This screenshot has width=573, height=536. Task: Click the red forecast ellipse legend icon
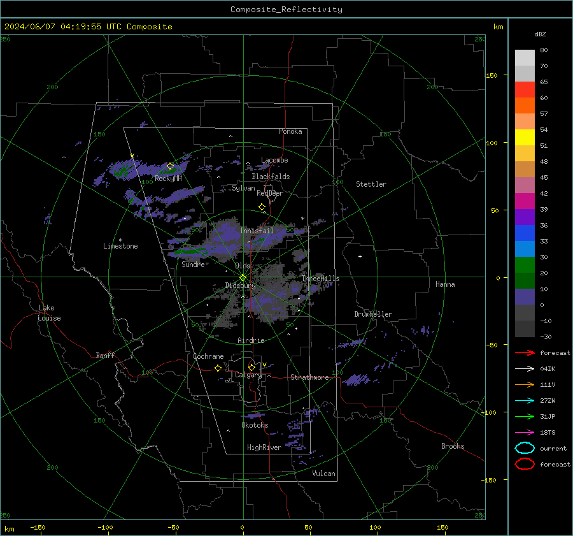click(x=525, y=464)
